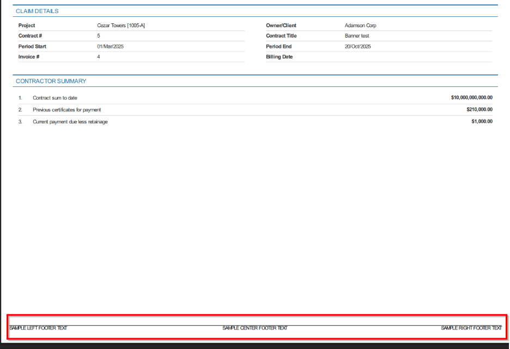This screenshot has height=349, width=510.
Task: Select the Current payment due less retainage line
Action: [x=70, y=122]
